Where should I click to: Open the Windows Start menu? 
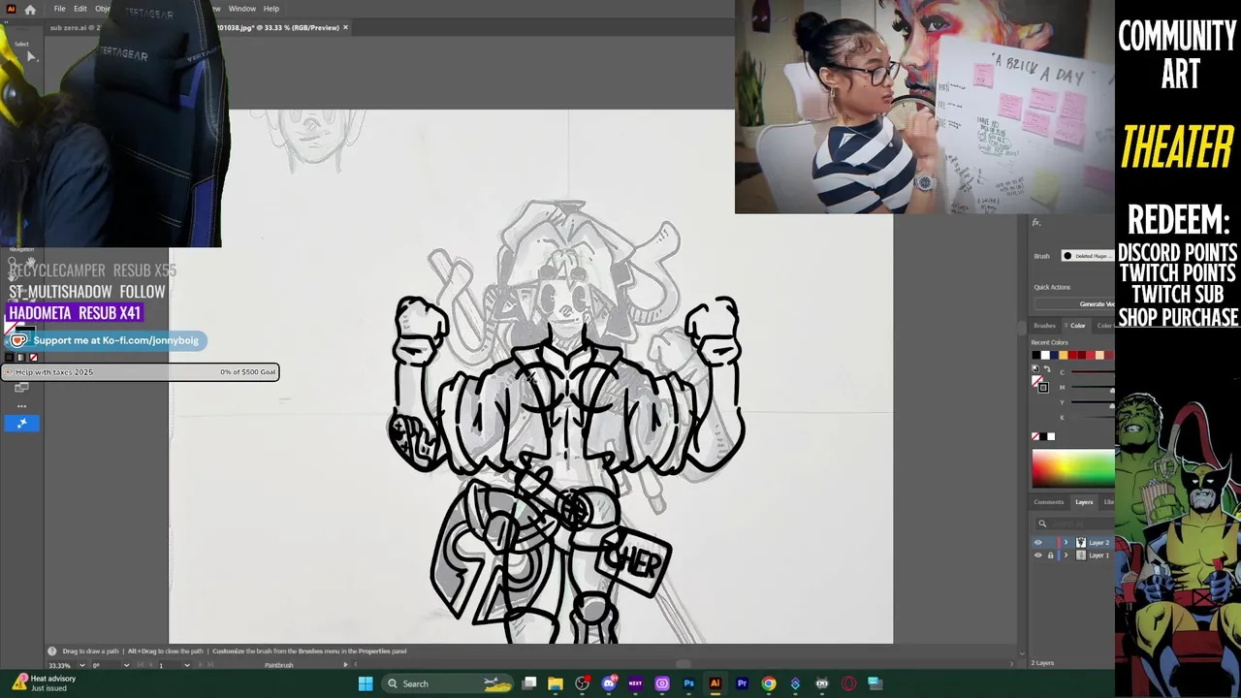click(x=366, y=683)
